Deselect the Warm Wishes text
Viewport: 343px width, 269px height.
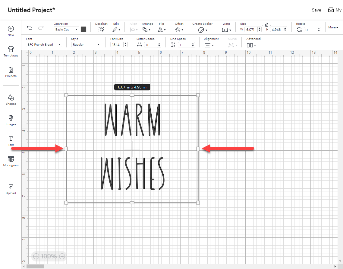[x=101, y=30]
